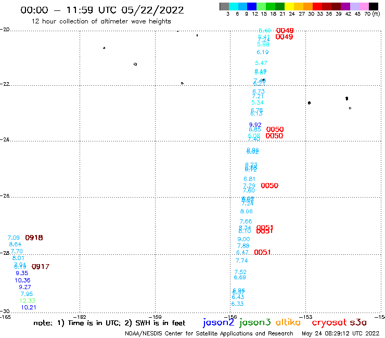The height and width of the screenshot is (338, 385).
Task: Click the '-162' longitude axis label
Action: (80, 317)
